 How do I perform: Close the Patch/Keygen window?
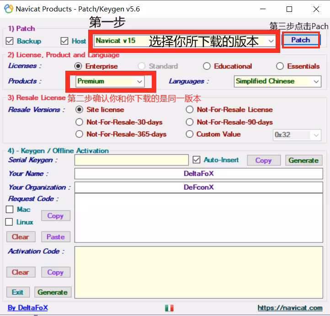click(x=316, y=9)
